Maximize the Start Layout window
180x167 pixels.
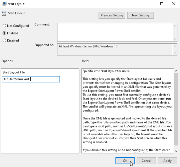click(x=162, y=4)
